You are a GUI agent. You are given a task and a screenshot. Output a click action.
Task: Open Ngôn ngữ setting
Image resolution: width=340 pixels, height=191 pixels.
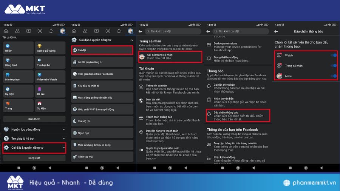[102, 133]
